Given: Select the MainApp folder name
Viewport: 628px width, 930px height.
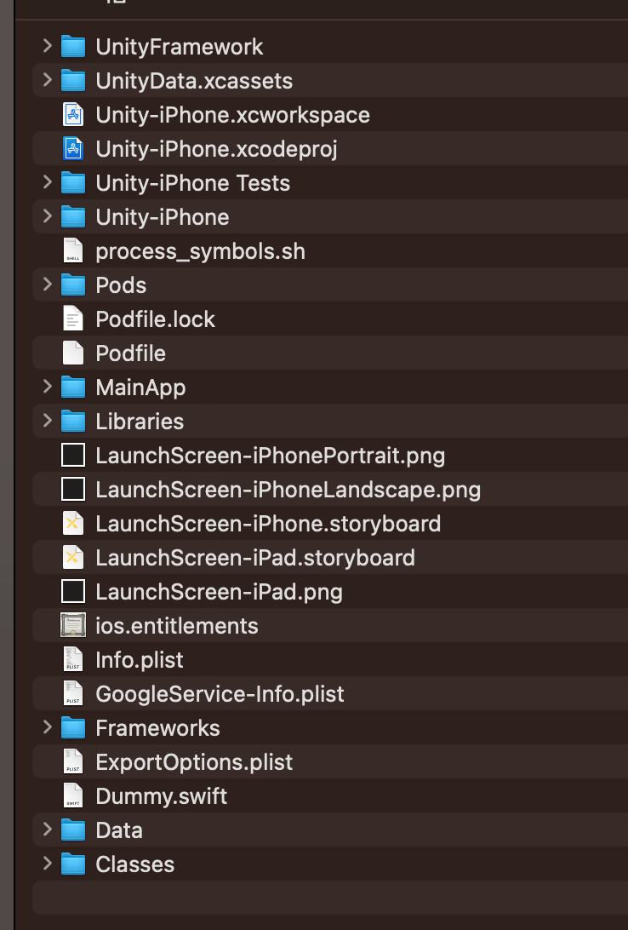Looking at the screenshot, I should point(141,387).
